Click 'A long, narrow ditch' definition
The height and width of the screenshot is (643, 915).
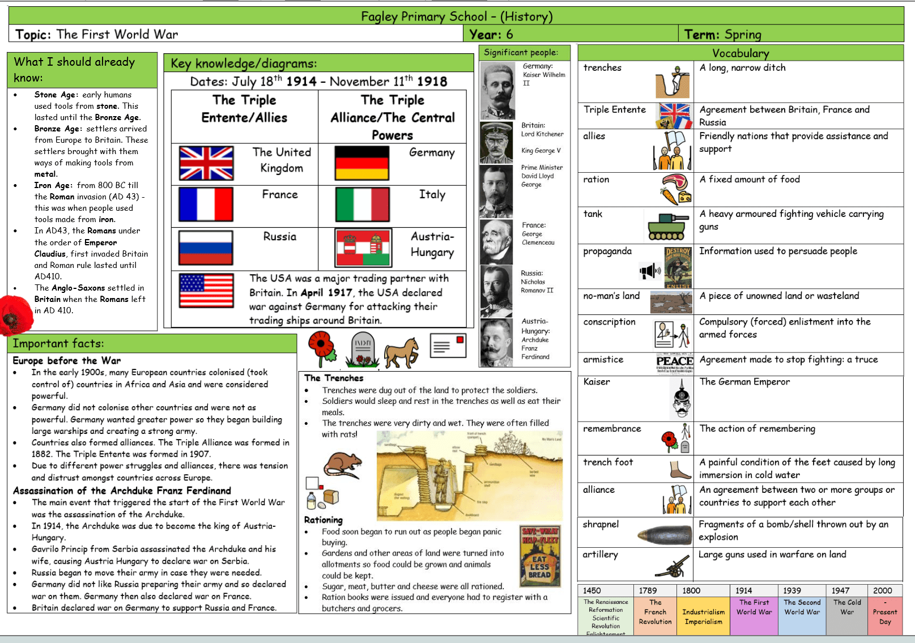click(742, 68)
